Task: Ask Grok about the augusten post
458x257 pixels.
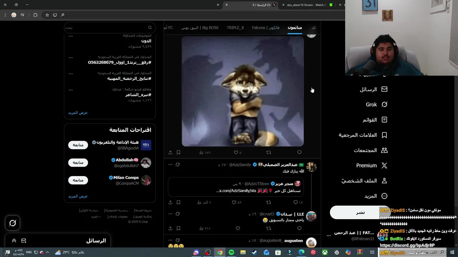Action: 177,240
